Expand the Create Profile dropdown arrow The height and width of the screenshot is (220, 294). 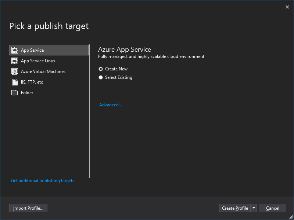(x=254, y=208)
